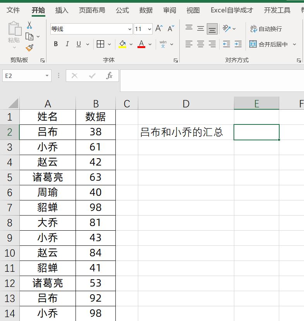Click the Paste (粘贴) clipboard icon
This screenshot has width=304, height=321.
pos(14,28)
